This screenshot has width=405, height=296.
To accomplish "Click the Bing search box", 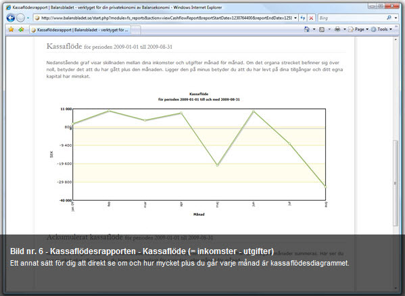I will 352,18.
